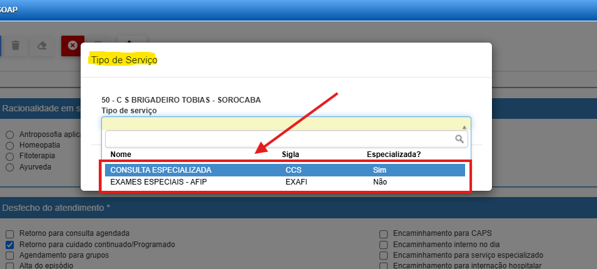The image size is (597, 269).
Task: Check Agendamento para grupos
Action: click(x=10, y=255)
